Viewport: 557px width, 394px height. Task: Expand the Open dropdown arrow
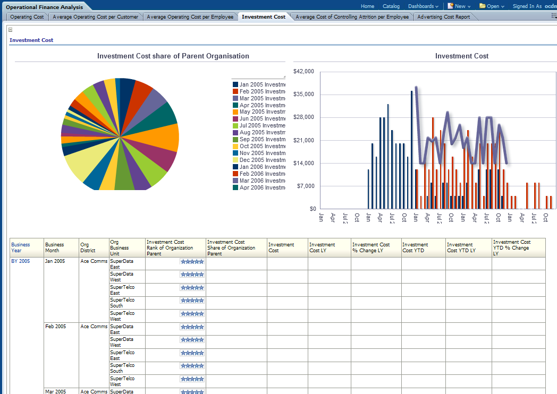[x=503, y=6]
